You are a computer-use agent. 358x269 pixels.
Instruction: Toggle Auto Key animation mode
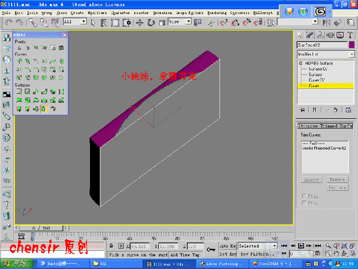pyautogui.click(x=228, y=246)
